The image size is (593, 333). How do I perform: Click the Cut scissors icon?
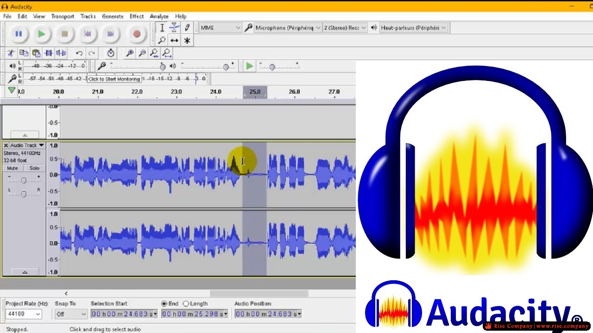(x=11, y=53)
